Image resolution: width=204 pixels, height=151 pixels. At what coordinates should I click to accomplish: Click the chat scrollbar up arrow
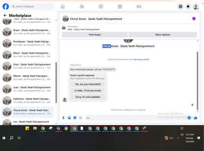(x=197, y=41)
